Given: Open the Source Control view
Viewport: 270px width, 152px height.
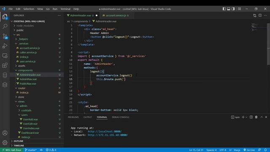Looking at the screenshot, I should tap(5, 36).
